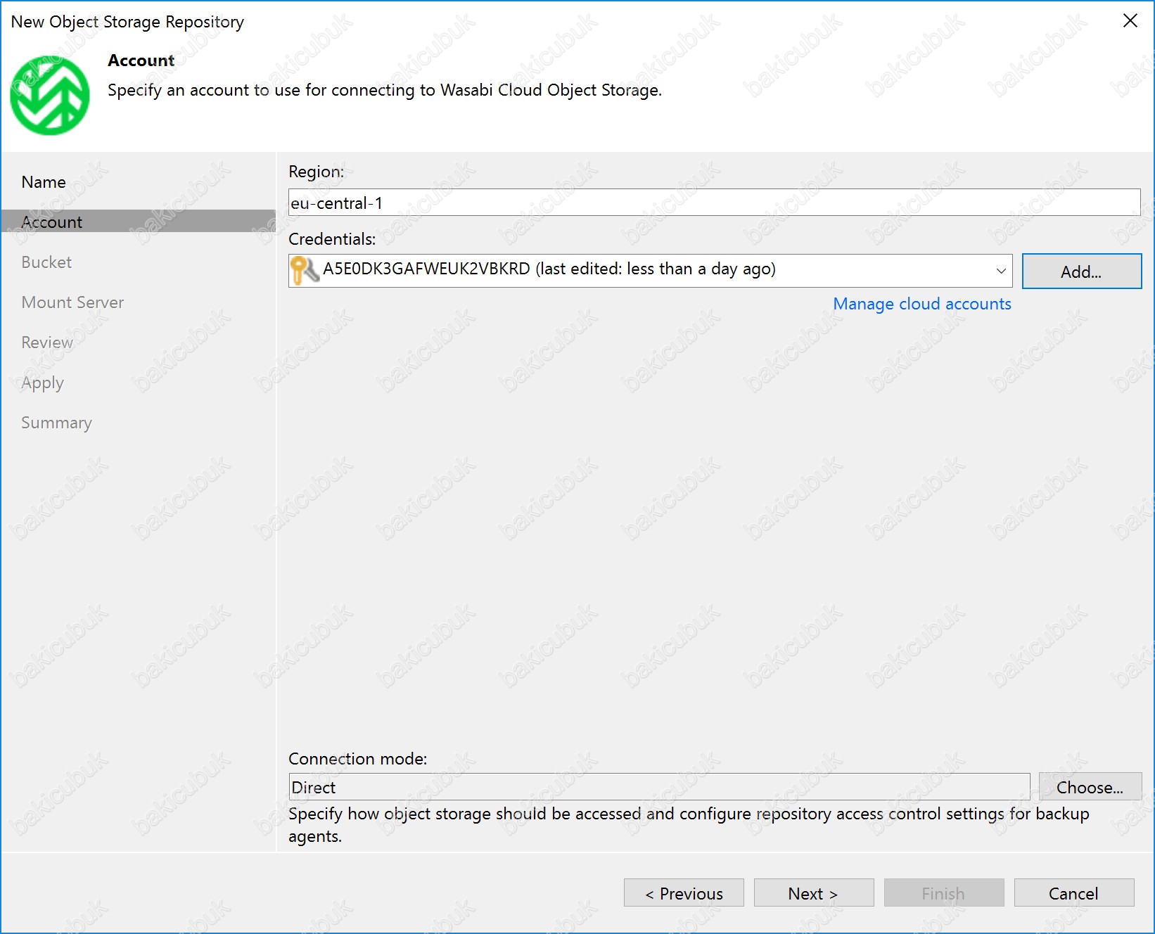Expand the Credentials dropdown arrow
This screenshot has height=934, width=1155.
tap(1000, 271)
